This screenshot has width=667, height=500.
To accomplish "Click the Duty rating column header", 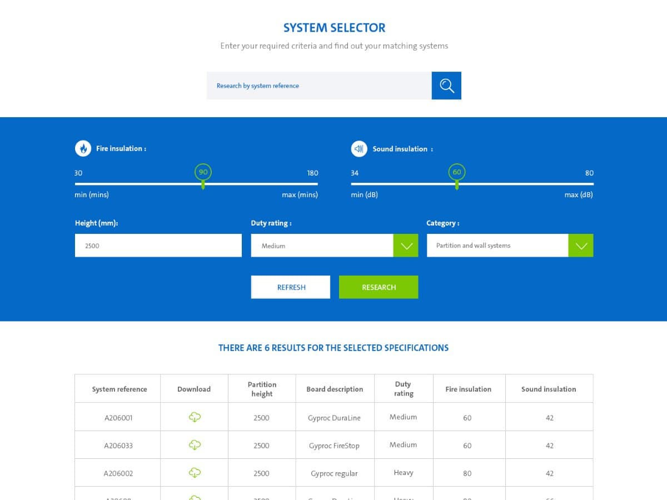I will 404,389.
